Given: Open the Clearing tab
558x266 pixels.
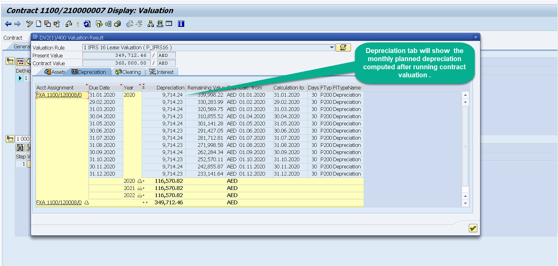Looking at the screenshot, I should (x=128, y=72).
